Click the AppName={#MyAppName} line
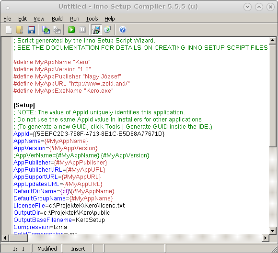278x253 pixels. tap(51, 141)
